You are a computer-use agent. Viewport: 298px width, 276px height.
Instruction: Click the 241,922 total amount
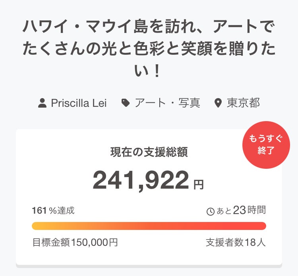pos(141,180)
